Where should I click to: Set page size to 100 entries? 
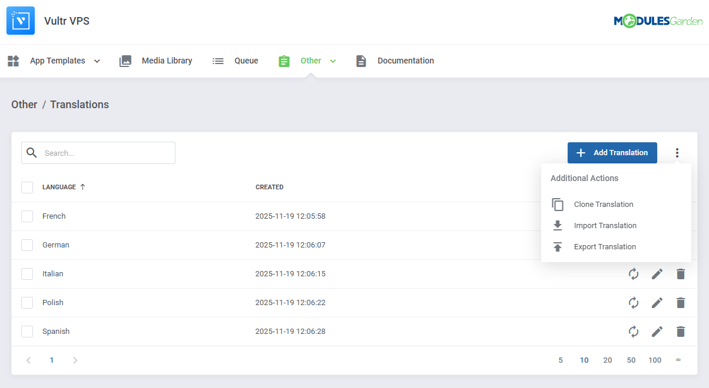pyautogui.click(x=655, y=360)
